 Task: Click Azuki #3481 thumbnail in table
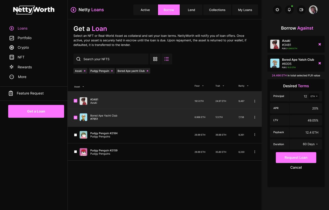83,101
